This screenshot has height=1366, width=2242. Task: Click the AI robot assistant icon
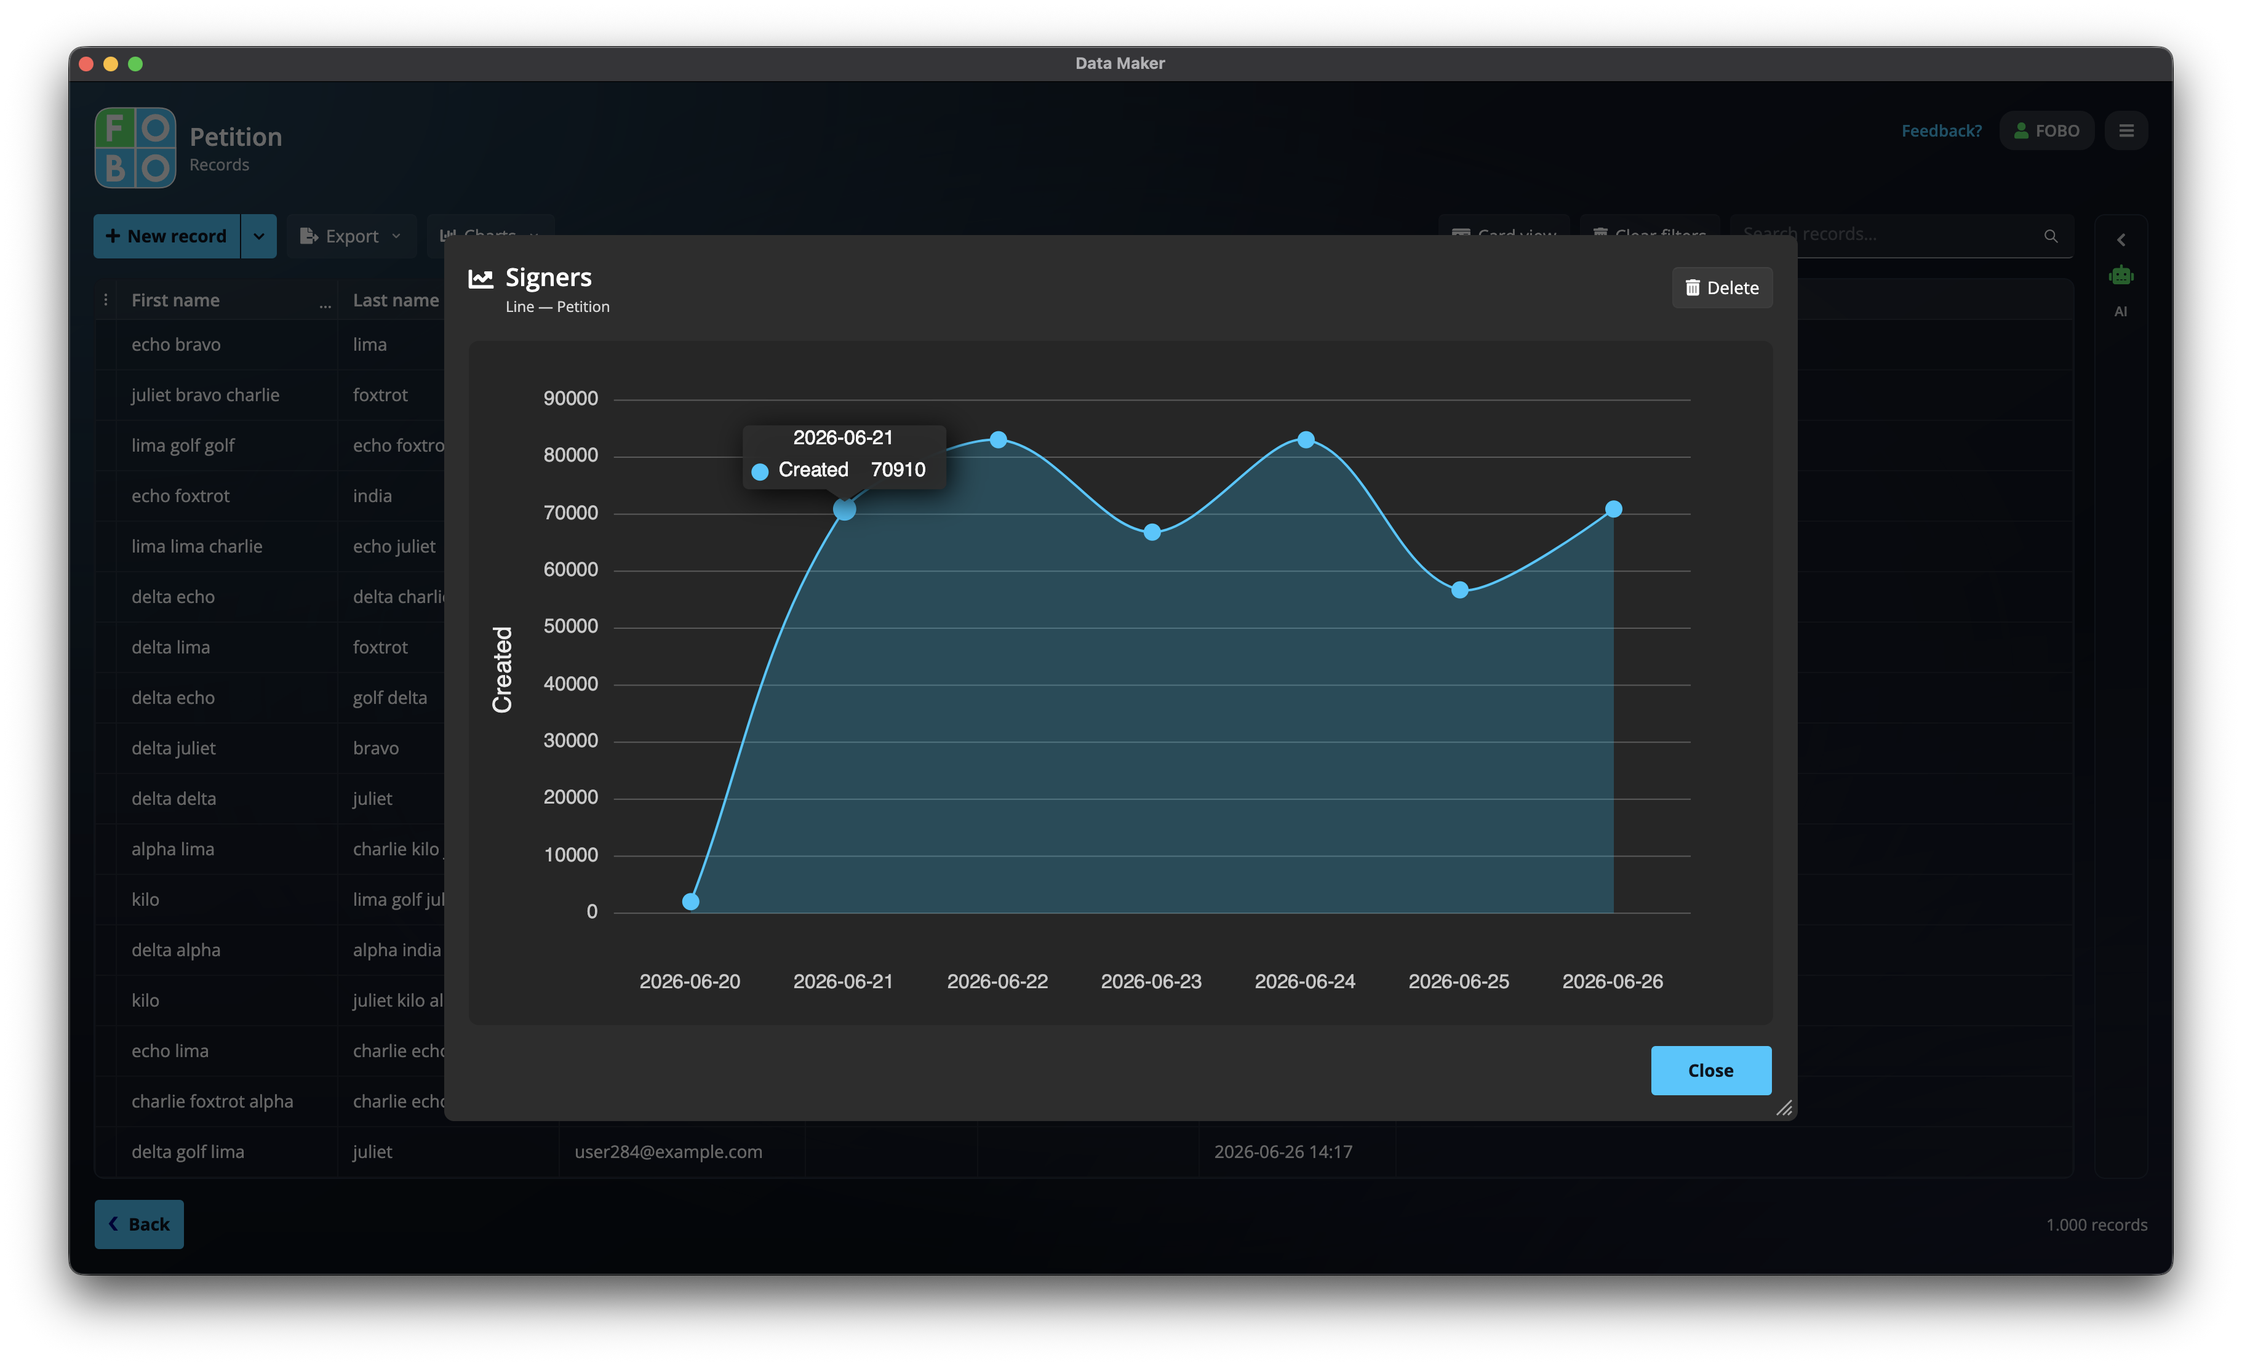tap(2120, 275)
